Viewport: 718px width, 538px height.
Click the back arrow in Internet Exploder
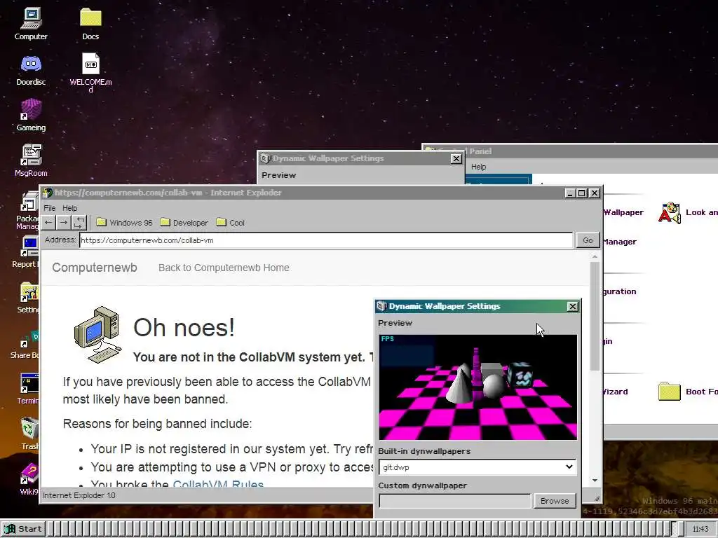point(48,223)
